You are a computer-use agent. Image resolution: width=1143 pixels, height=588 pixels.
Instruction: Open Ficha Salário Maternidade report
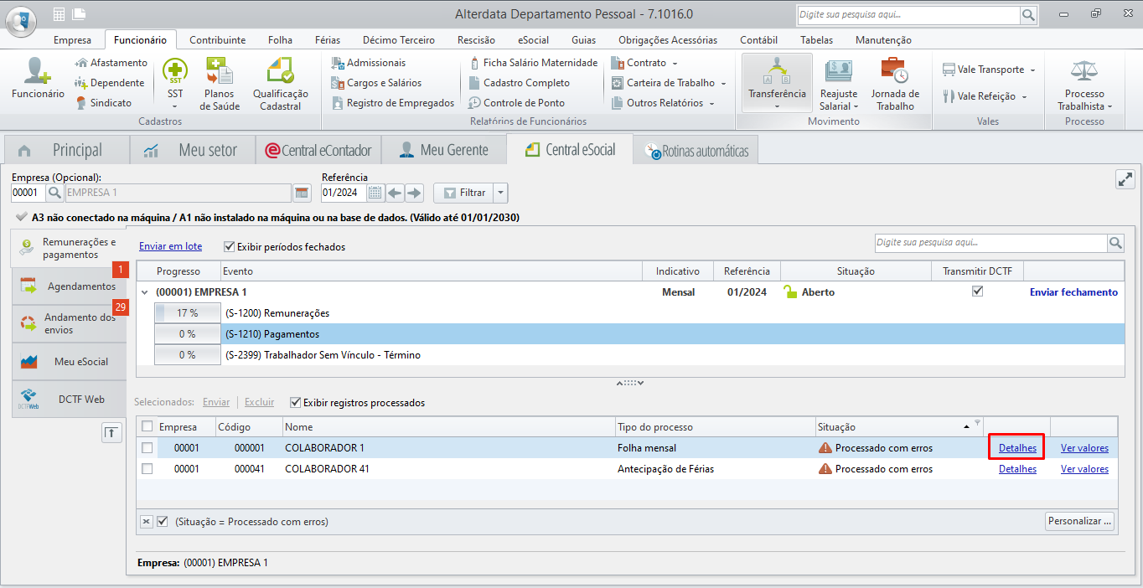point(533,63)
